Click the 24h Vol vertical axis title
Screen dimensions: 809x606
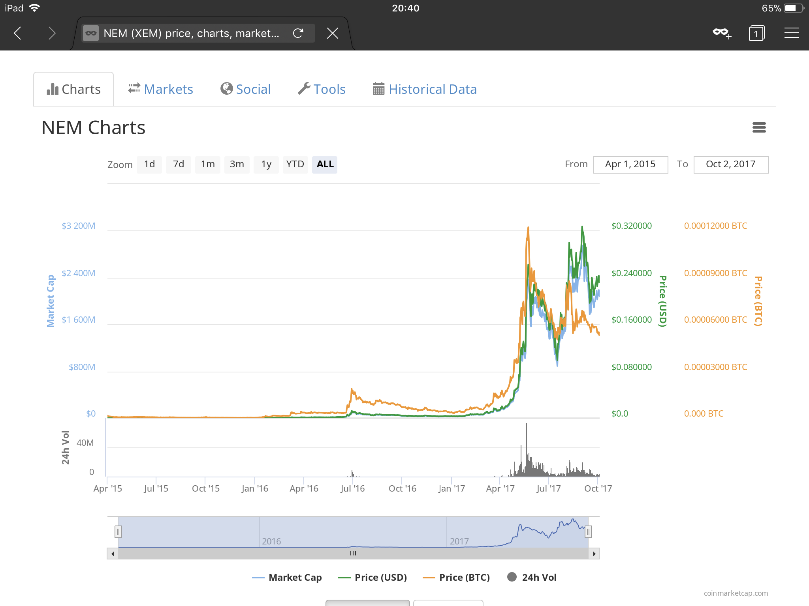[66, 447]
